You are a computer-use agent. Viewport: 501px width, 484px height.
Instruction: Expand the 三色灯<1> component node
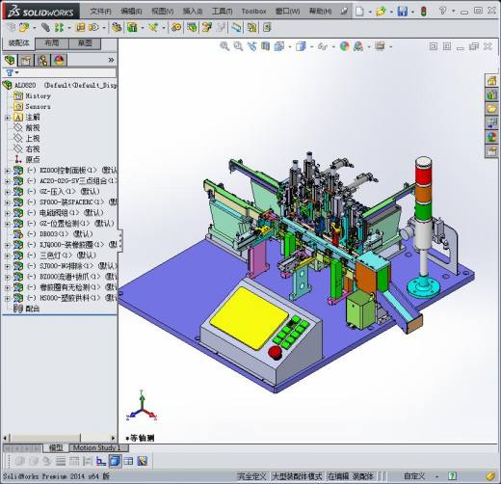pyautogui.click(x=7, y=255)
